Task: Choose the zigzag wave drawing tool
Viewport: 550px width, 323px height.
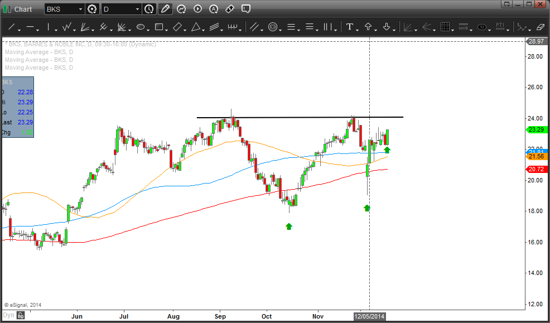Action: pos(66,27)
